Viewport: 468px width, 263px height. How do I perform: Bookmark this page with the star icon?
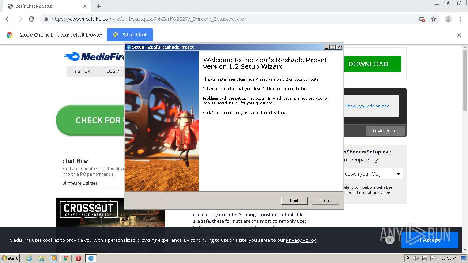pos(434,19)
